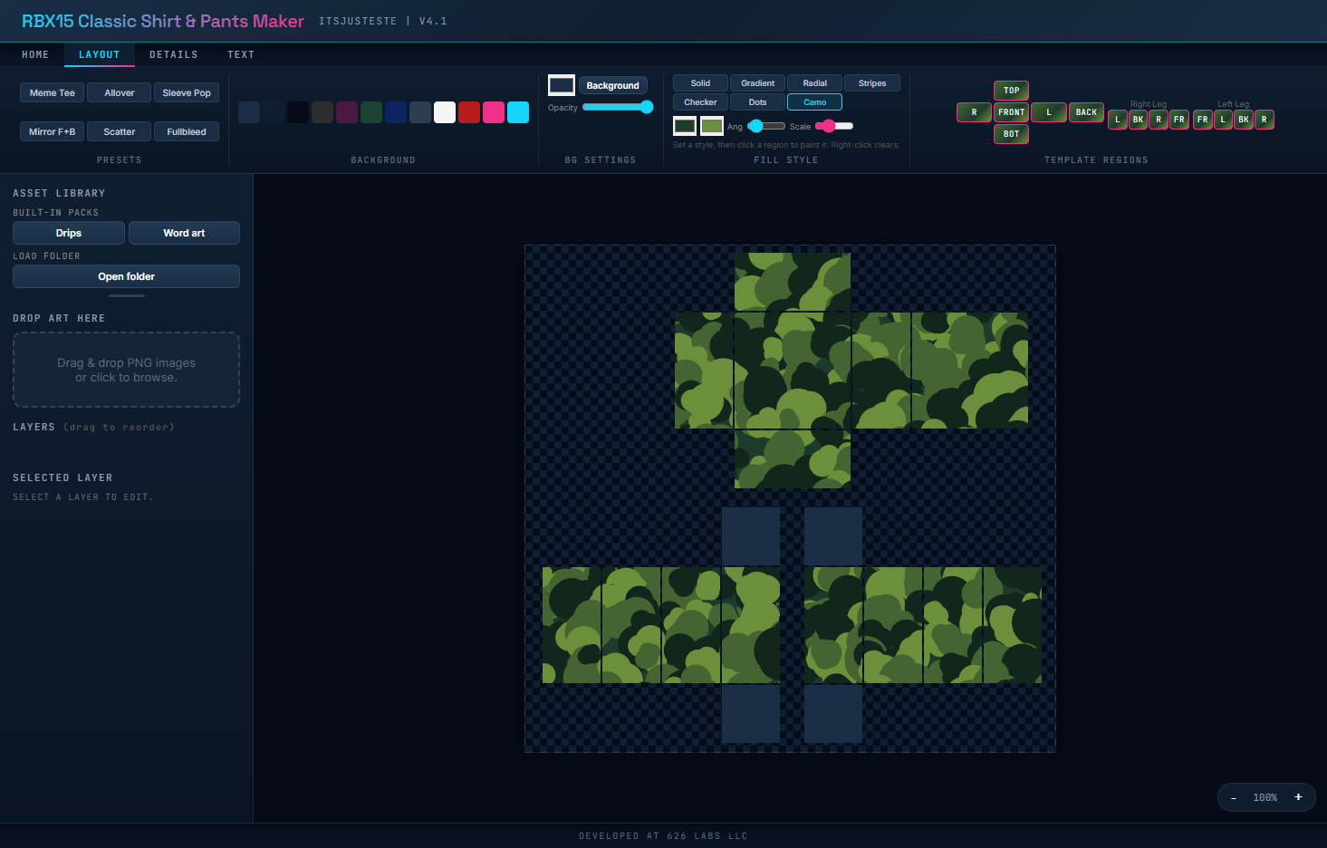The width and height of the screenshot is (1327, 848).
Task: Open the light green fill color swatch
Action: pos(712,126)
